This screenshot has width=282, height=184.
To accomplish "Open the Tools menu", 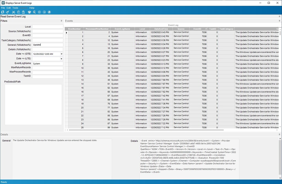I will 15,8.
